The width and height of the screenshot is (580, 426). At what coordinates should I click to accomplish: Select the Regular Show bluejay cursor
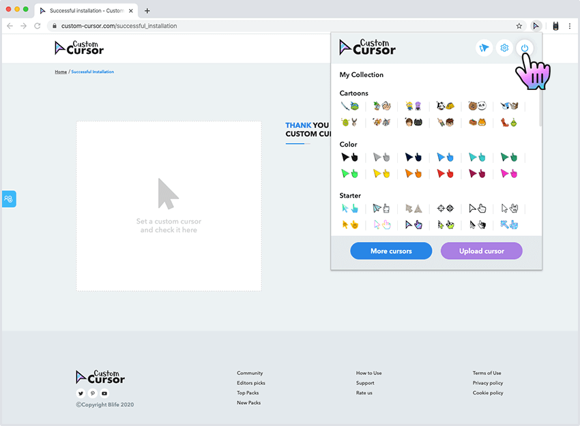tap(509, 106)
